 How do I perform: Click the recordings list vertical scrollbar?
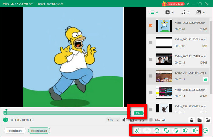[211, 58]
